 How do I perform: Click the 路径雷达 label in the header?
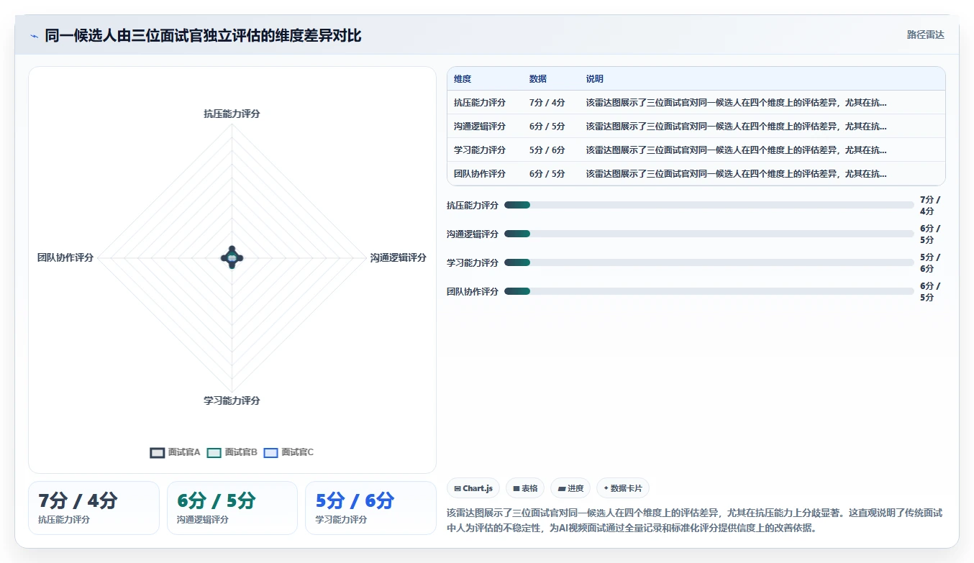click(x=926, y=35)
